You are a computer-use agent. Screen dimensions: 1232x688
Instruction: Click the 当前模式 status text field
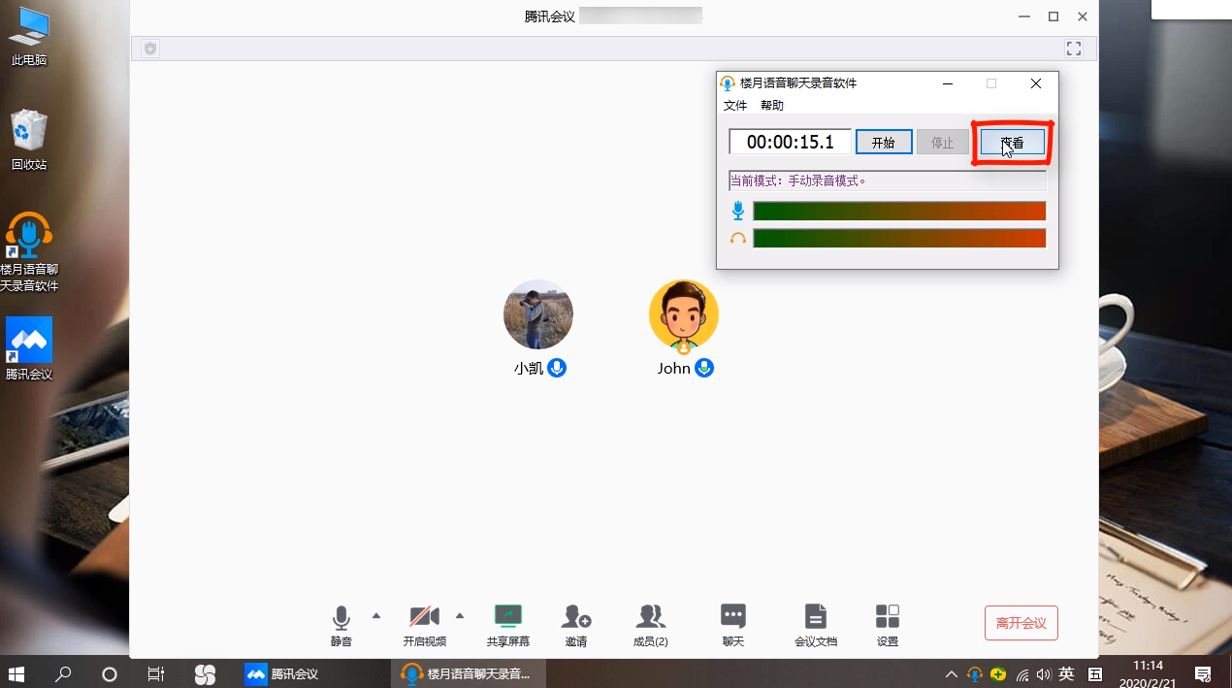point(888,180)
